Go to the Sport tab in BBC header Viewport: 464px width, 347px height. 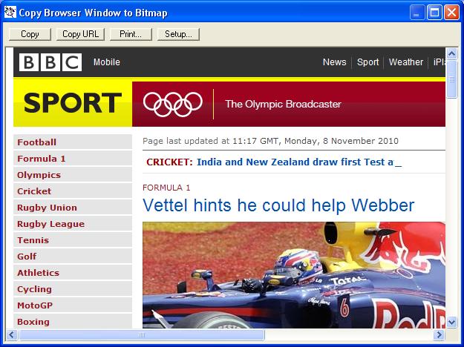tap(367, 62)
